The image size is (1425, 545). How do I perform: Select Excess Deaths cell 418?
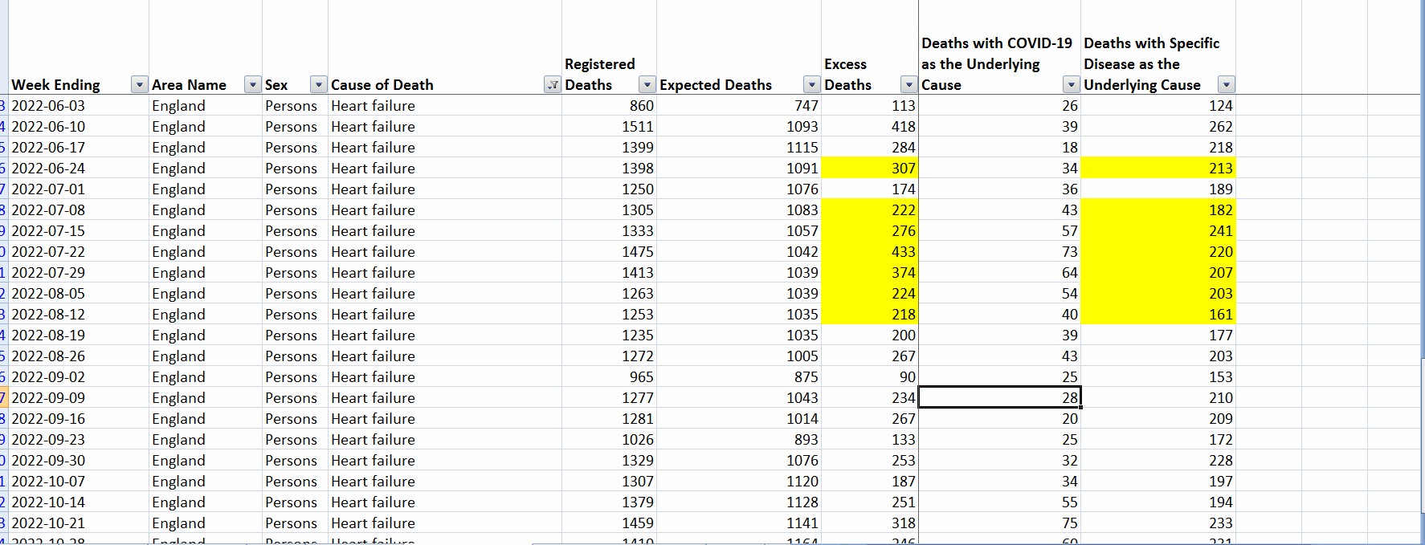tap(870, 126)
